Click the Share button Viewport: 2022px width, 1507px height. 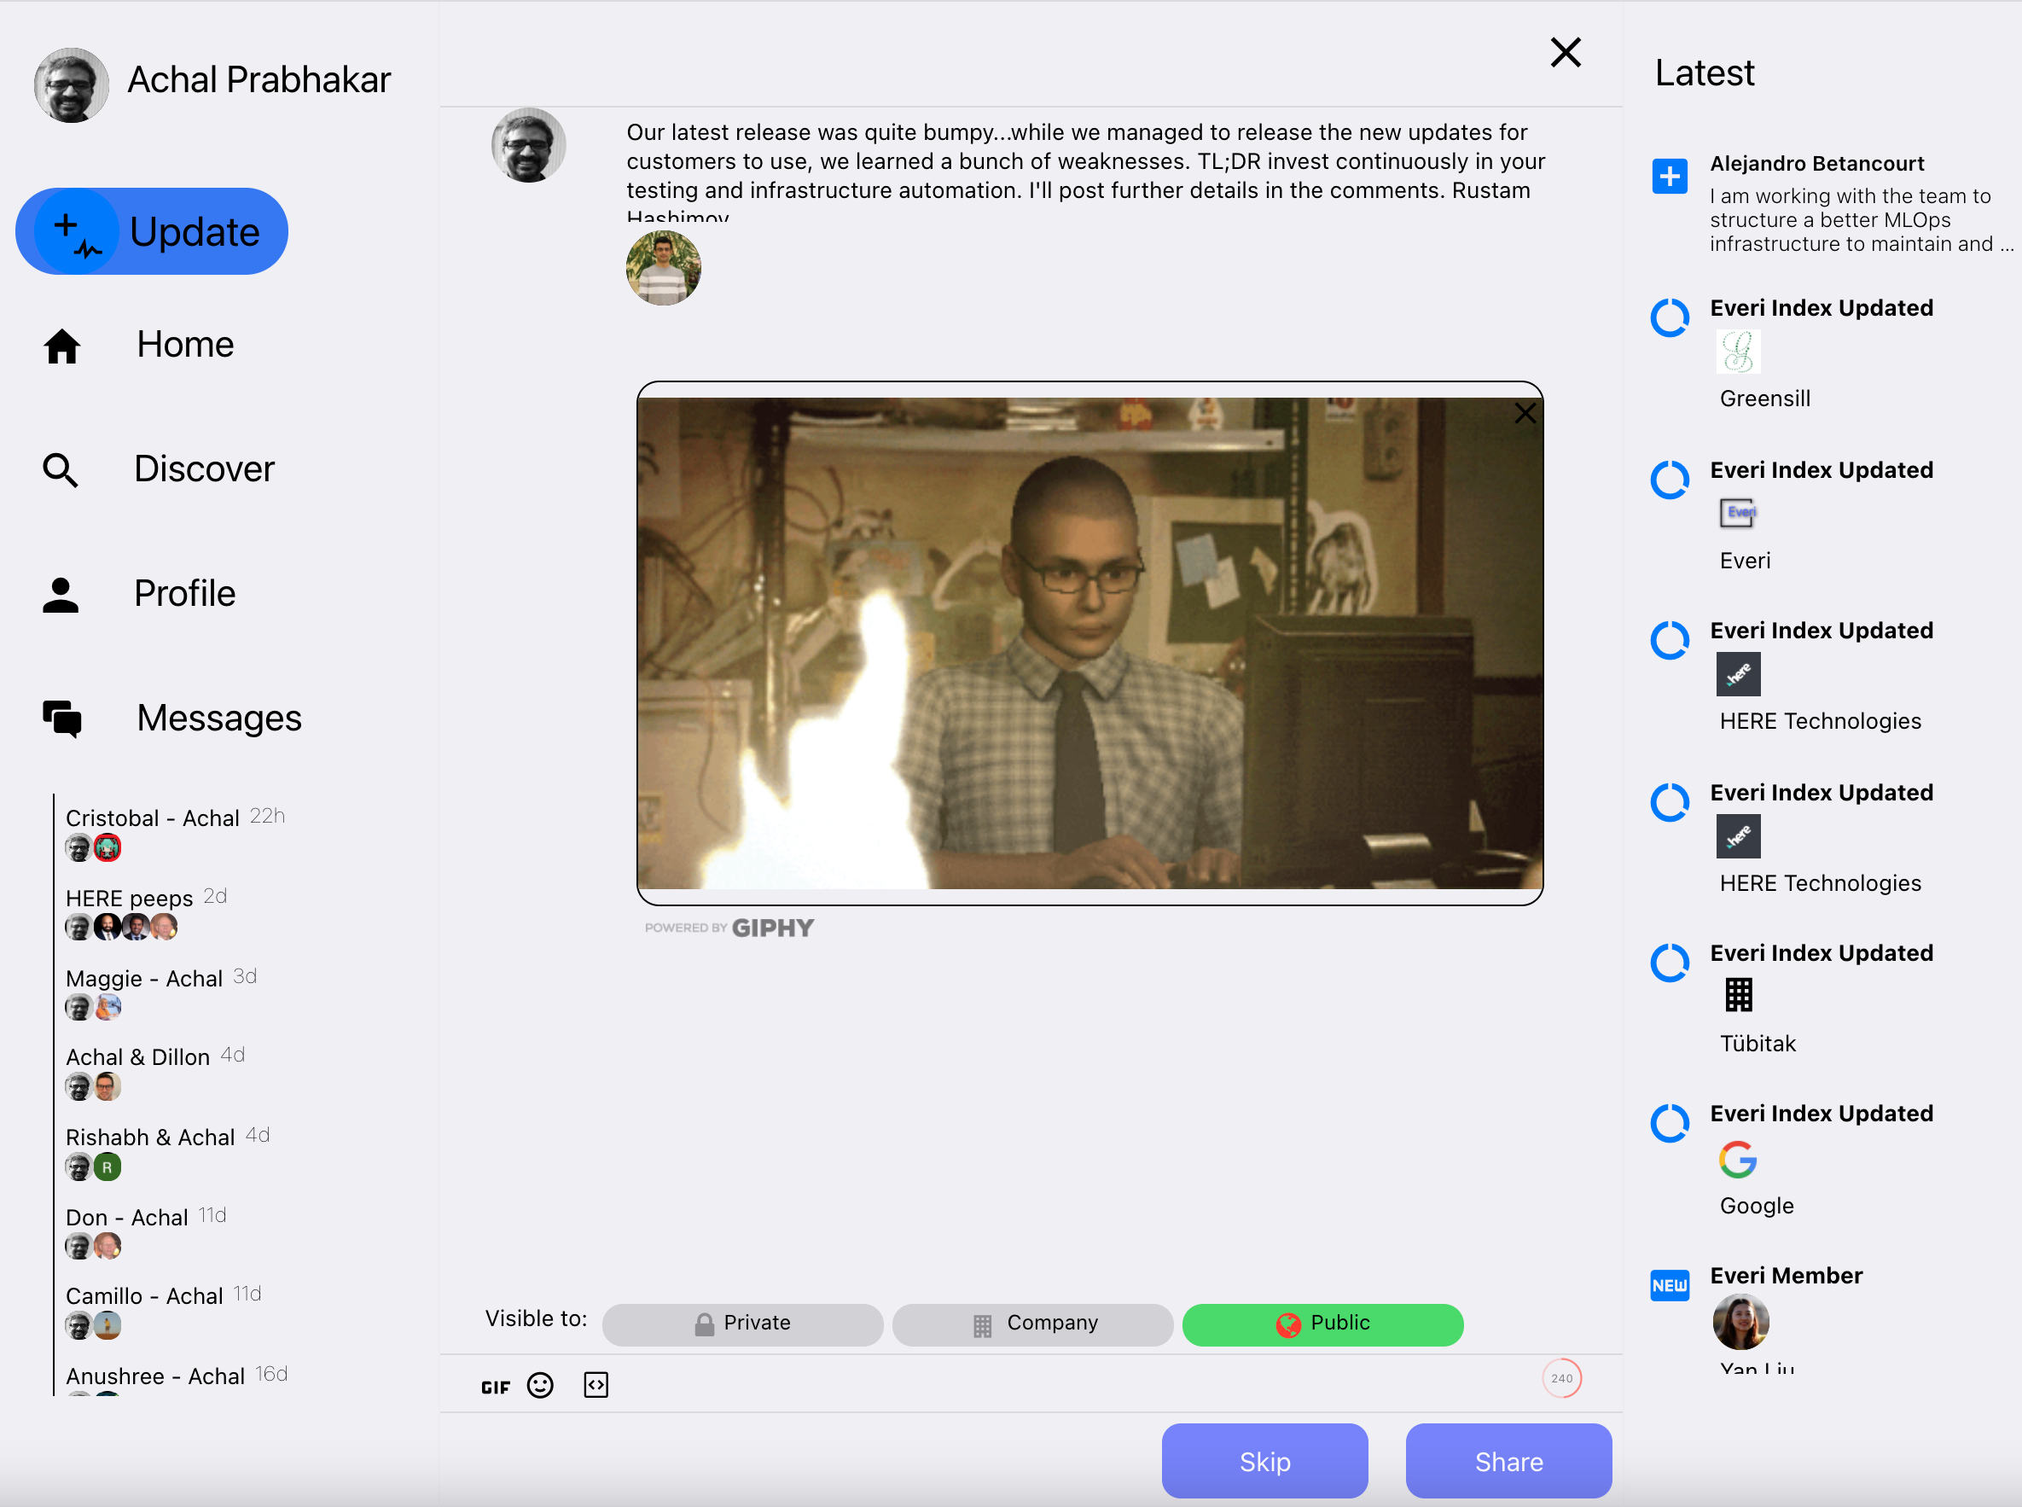(x=1508, y=1462)
